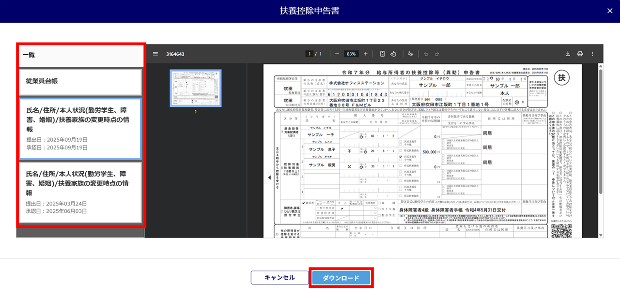Click the fit to page icon

382,54
